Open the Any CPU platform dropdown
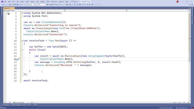Viewport: 194px width, 109px height. (x=40, y=5)
